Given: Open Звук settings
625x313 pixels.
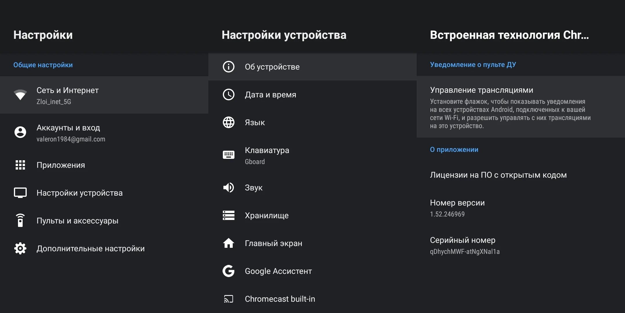Looking at the screenshot, I should [312, 188].
